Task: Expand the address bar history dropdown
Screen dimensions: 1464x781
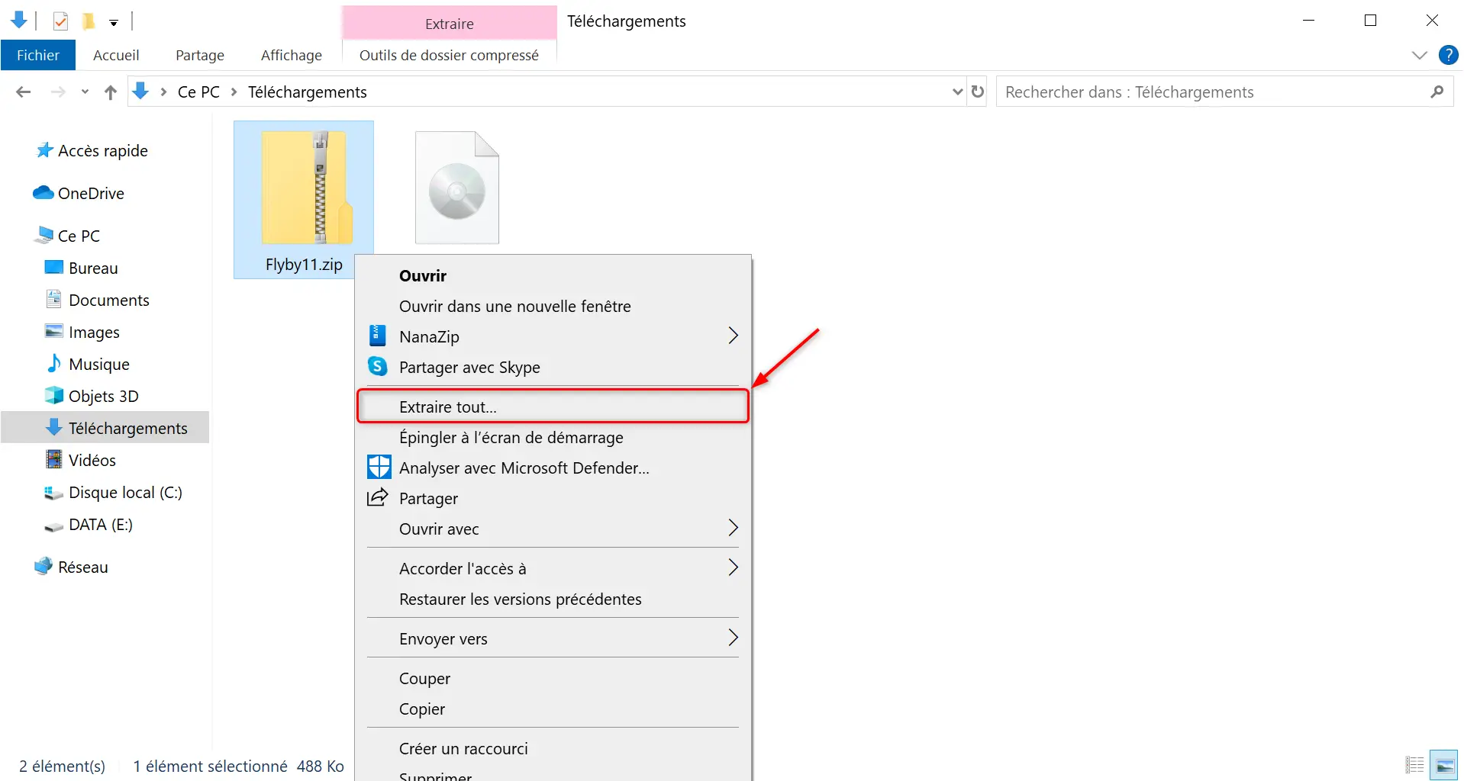Action: coord(957,92)
